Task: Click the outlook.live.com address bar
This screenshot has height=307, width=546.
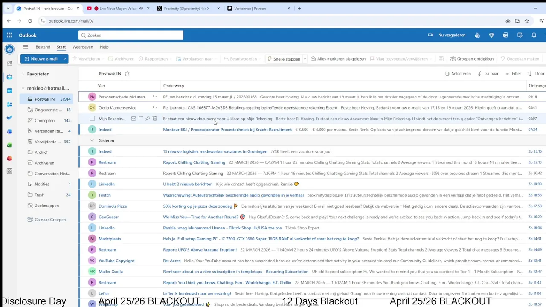Action: [x=273, y=21]
